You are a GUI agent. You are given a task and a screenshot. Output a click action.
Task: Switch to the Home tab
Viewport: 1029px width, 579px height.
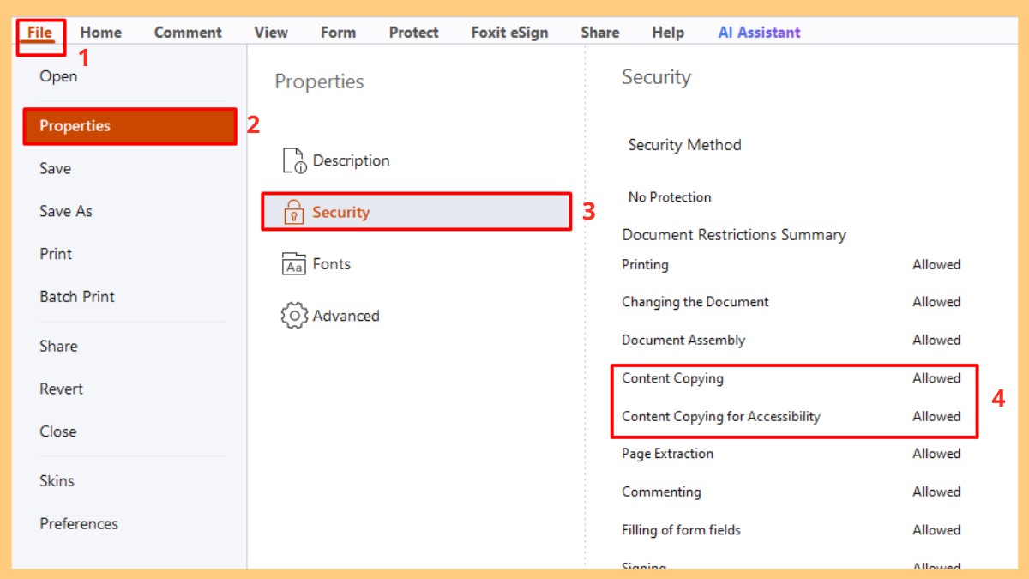click(x=101, y=33)
